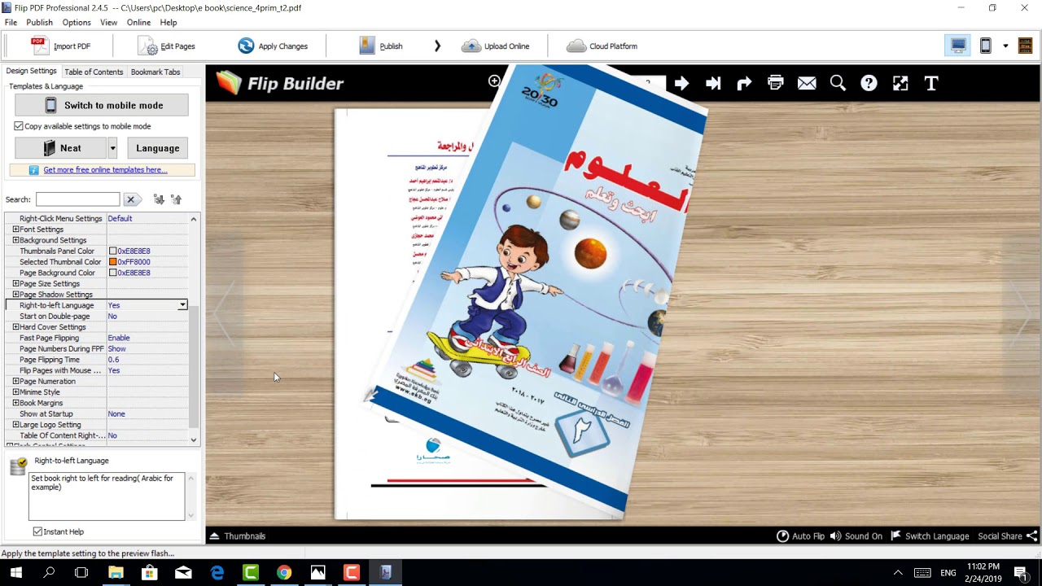Open the flipbook help icon

point(869,83)
